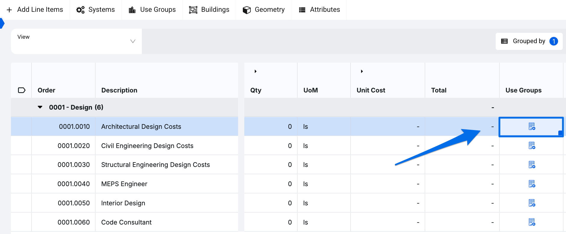Collapse the 0001 - Design group

[x=40, y=107]
